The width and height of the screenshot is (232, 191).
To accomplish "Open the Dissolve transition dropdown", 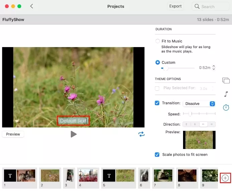I will click(x=199, y=104).
